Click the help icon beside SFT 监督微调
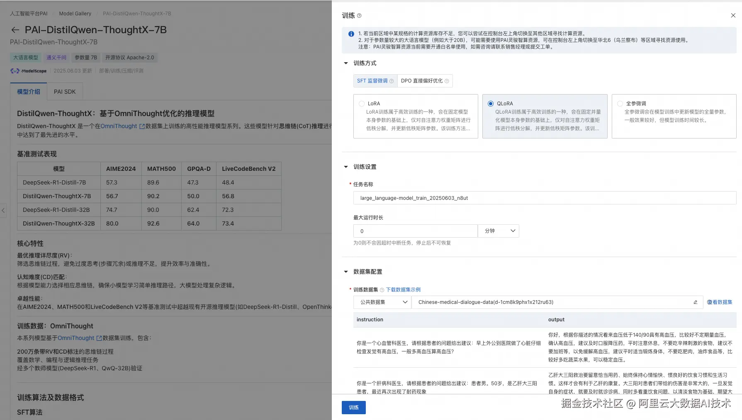742x420 pixels. click(391, 81)
